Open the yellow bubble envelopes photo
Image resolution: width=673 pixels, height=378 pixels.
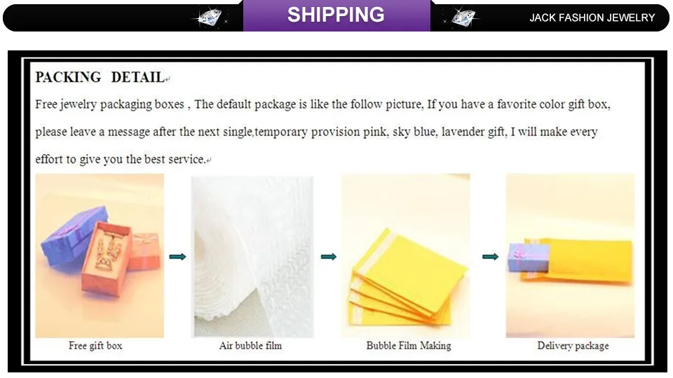pyautogui.click(x=405, y=255)
